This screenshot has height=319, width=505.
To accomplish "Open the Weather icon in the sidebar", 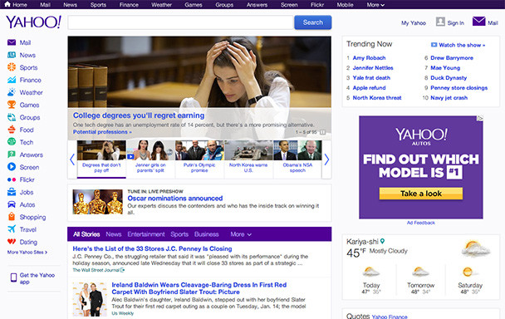I will pyautogui.click(x=12, y=92).
